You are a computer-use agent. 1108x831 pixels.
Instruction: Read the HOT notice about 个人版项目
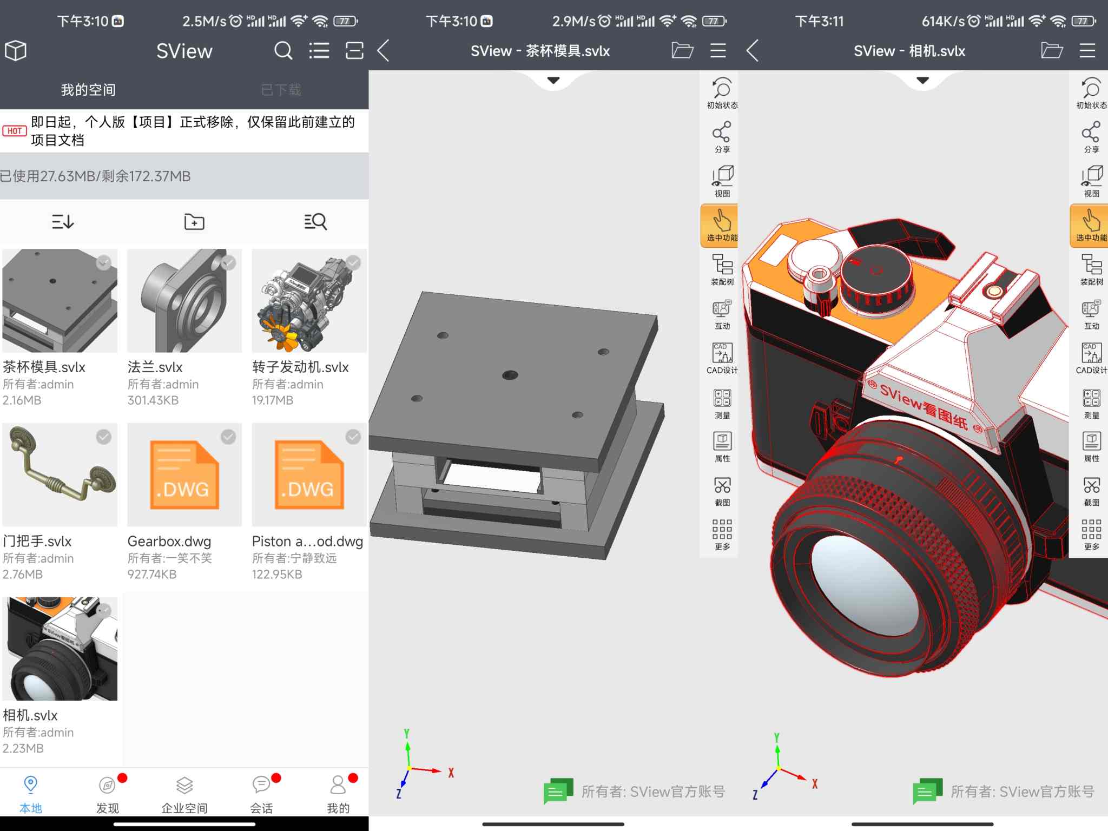(x=184, y=131)
